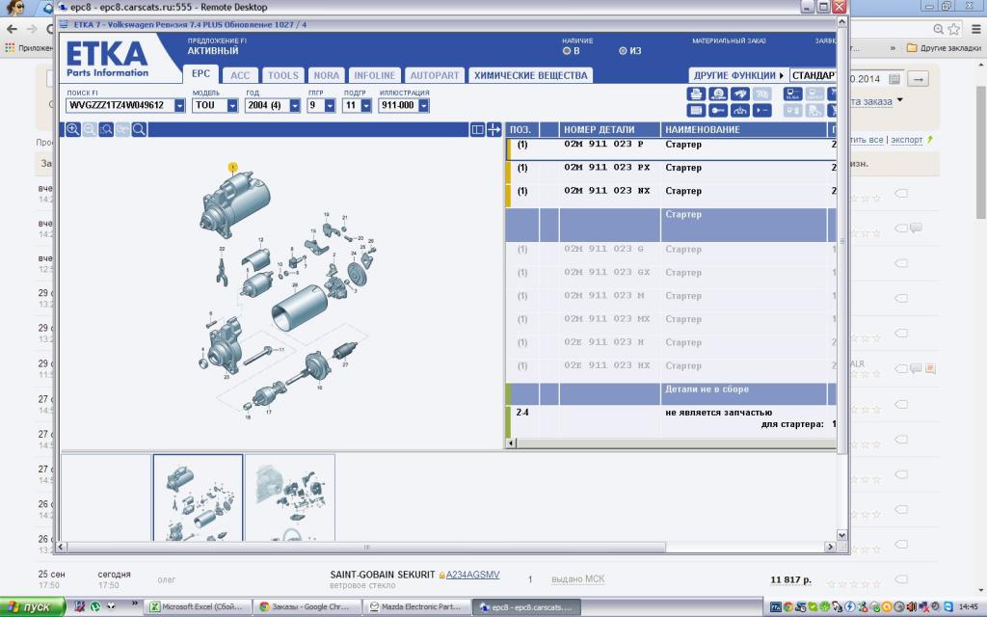The image size is (987, 617).
Task: Switch to Microsoft Excel in taskbar
Action: [198, 607]
